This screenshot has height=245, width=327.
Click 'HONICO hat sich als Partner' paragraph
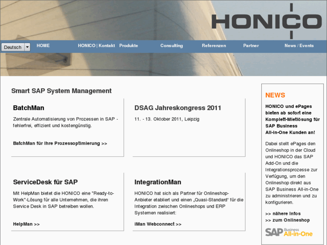click(x=189, y=203)
